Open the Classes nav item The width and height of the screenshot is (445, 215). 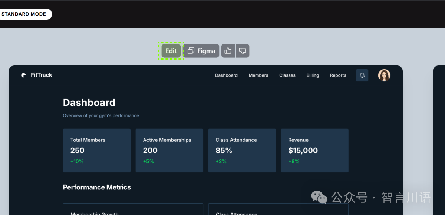[287, 75]
